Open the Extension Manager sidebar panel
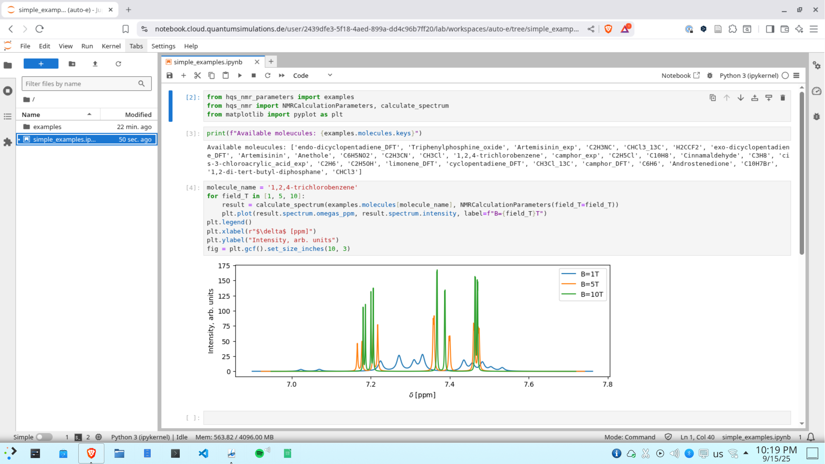Screen dimensions: 825x464 click(8, 142)
